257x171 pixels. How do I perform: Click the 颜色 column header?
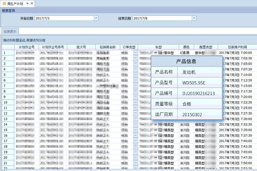click(186, 47)
